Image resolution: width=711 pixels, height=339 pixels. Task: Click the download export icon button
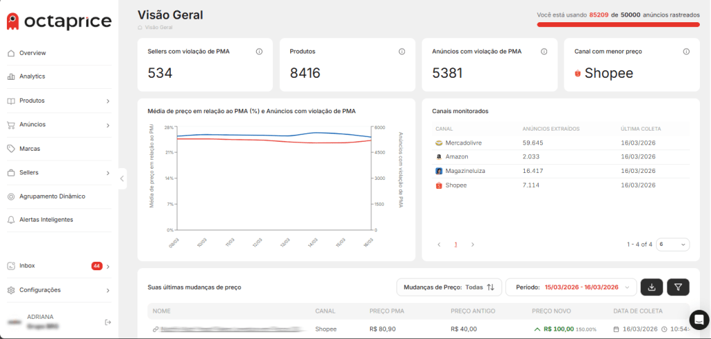point(651,287)
